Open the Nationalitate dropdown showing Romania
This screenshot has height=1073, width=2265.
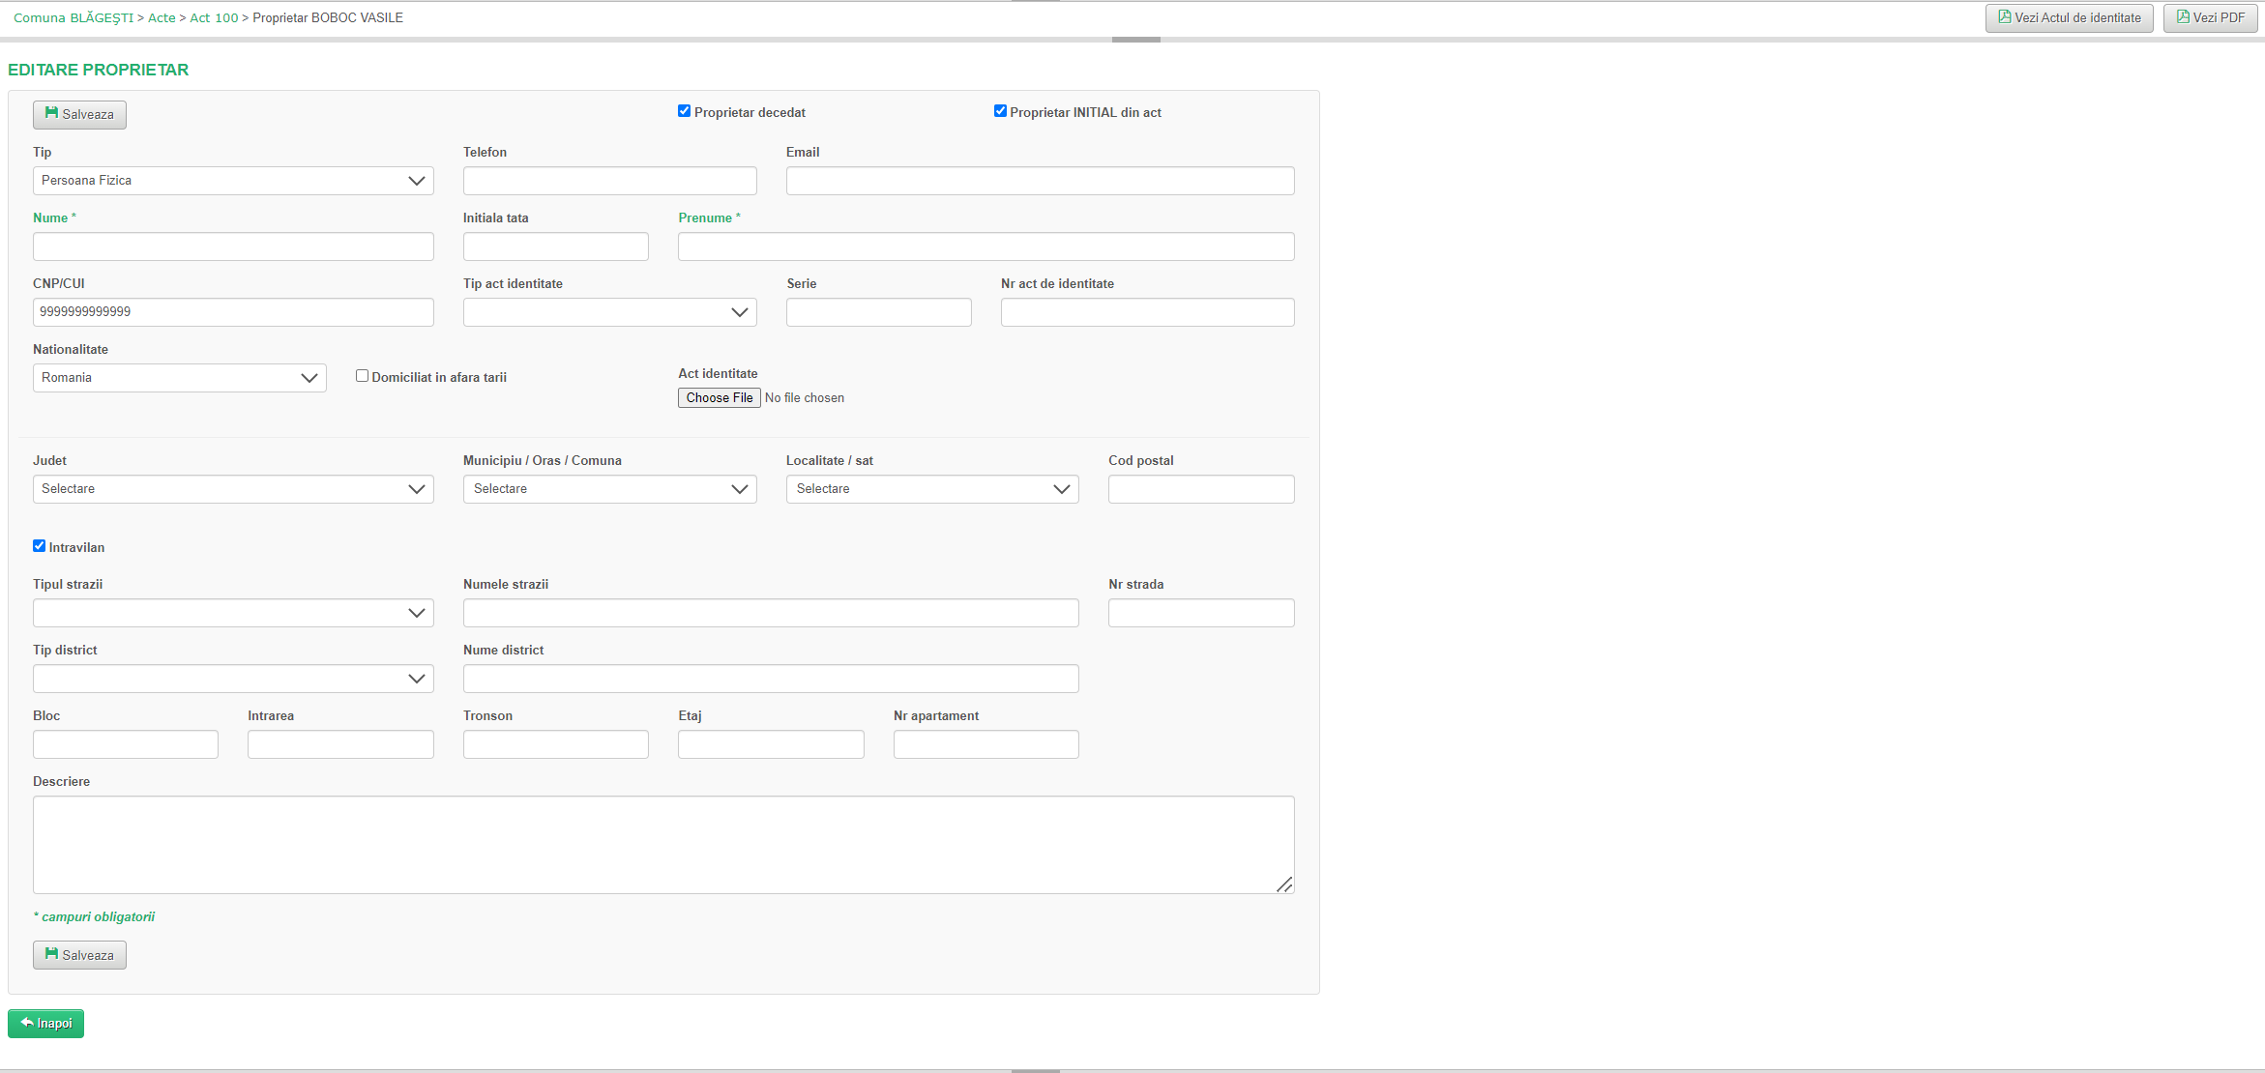[179, 378]
